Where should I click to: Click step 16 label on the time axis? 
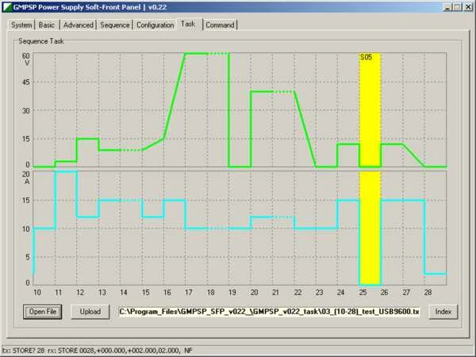click(x=167, y=292)
